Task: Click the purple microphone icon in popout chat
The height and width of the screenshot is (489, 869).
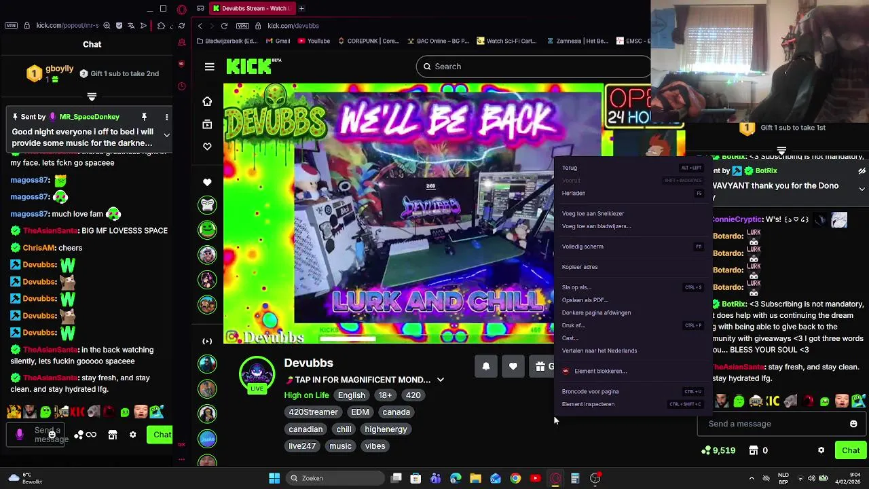Action: (20, 434)
